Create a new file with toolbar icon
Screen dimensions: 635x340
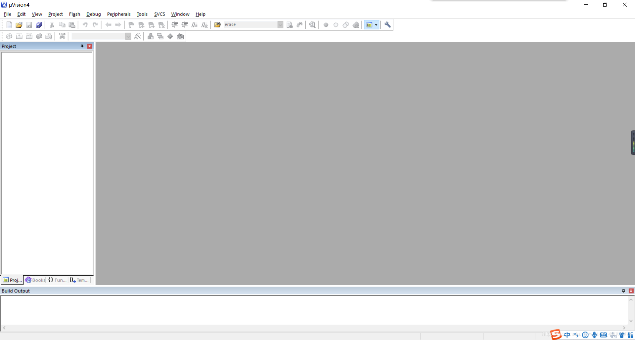[9, 25]
